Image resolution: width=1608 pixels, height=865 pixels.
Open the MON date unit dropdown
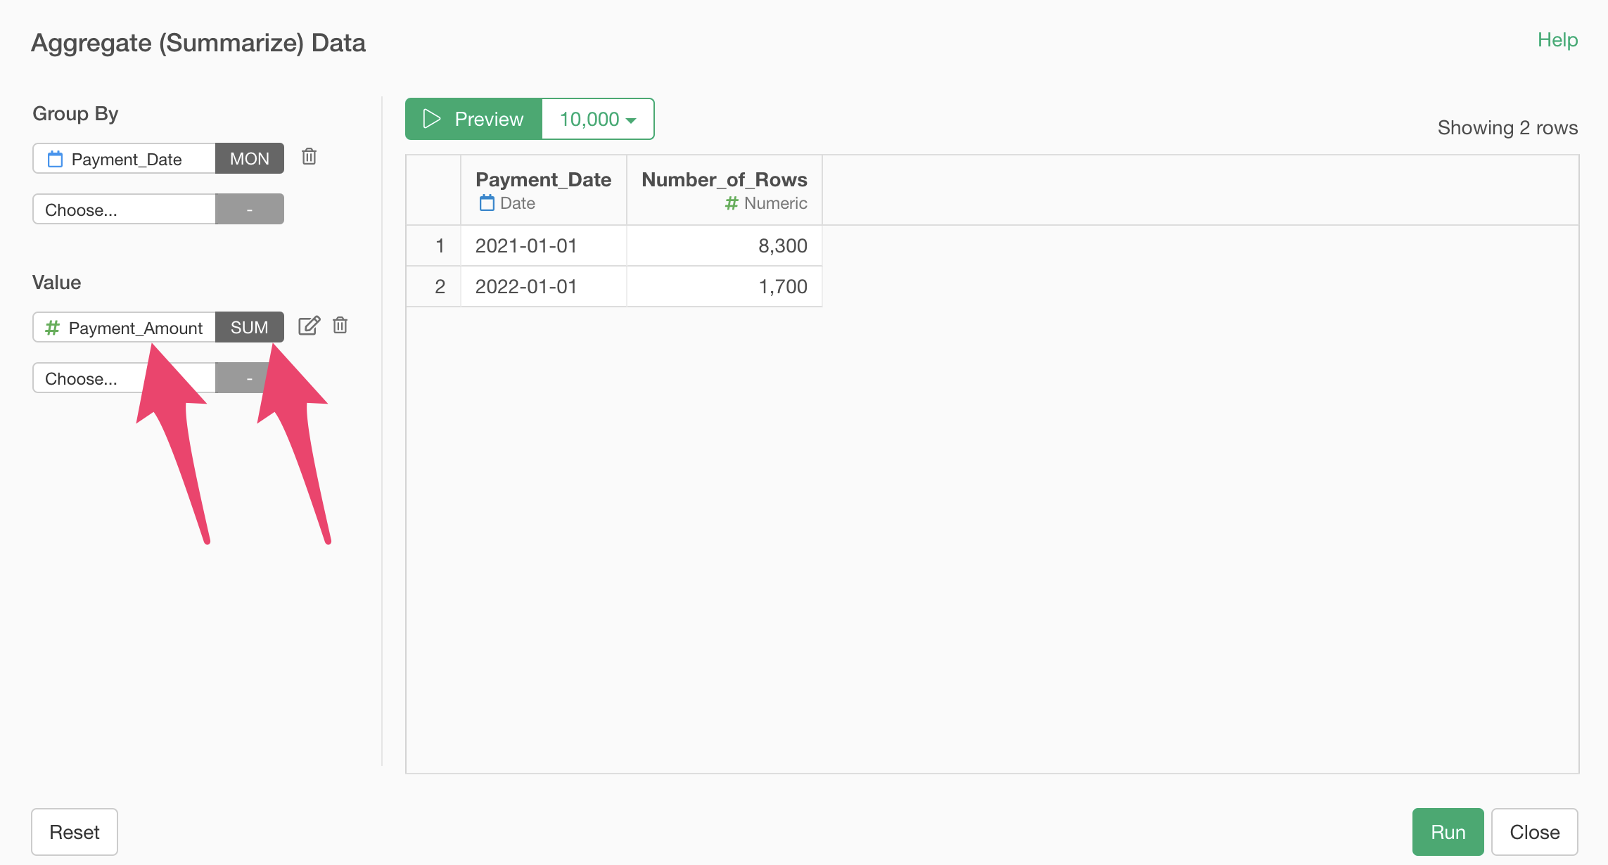(x=249, y=159)
